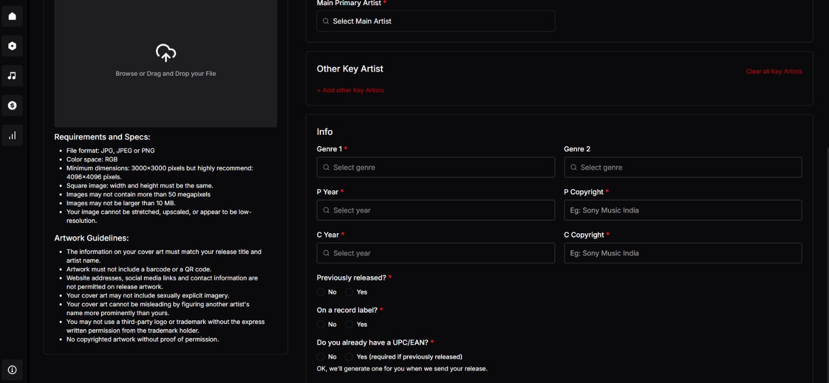Open the Home icon in sidebar
This screenshot has width=829, height=383.
[x=12, y=16]
